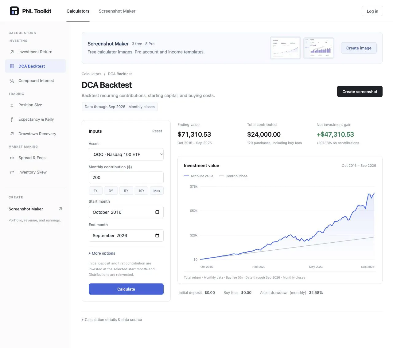
Task: Click the blue Calculate button
Action: pyautogui.click(x=126, y=289)
